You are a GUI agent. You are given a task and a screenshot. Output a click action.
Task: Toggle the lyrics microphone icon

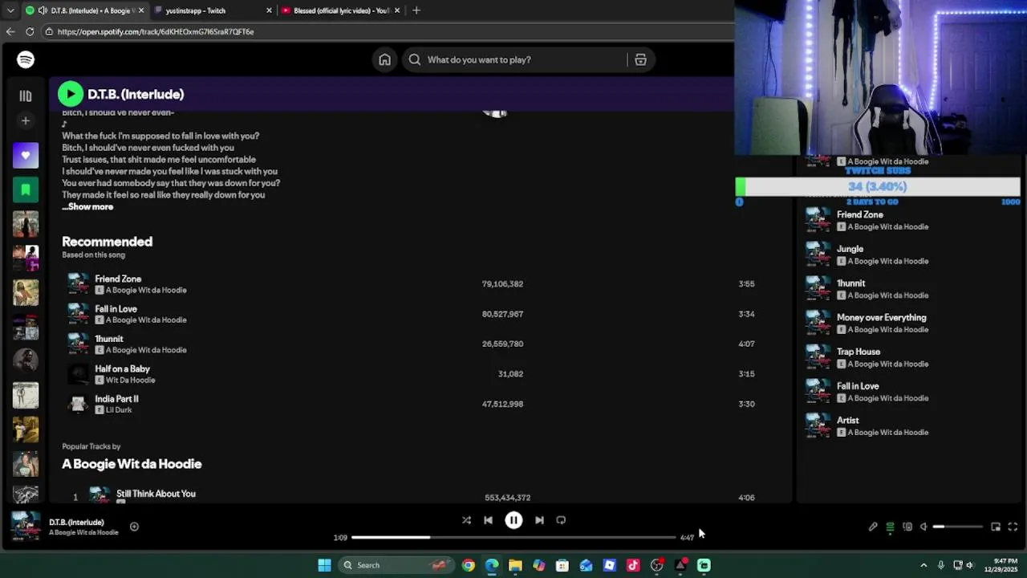(x=873, y=527)
